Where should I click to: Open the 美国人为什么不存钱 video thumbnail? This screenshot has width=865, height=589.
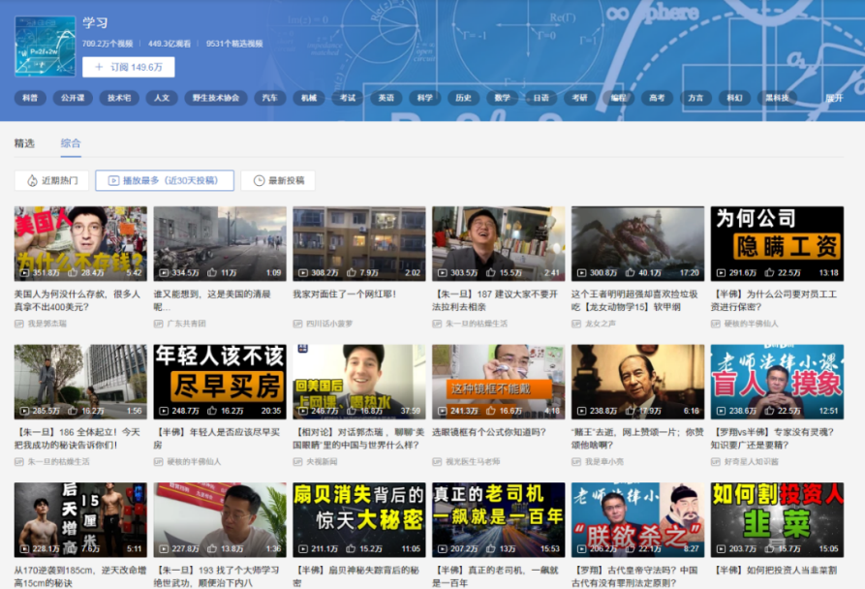coord(80,244)
